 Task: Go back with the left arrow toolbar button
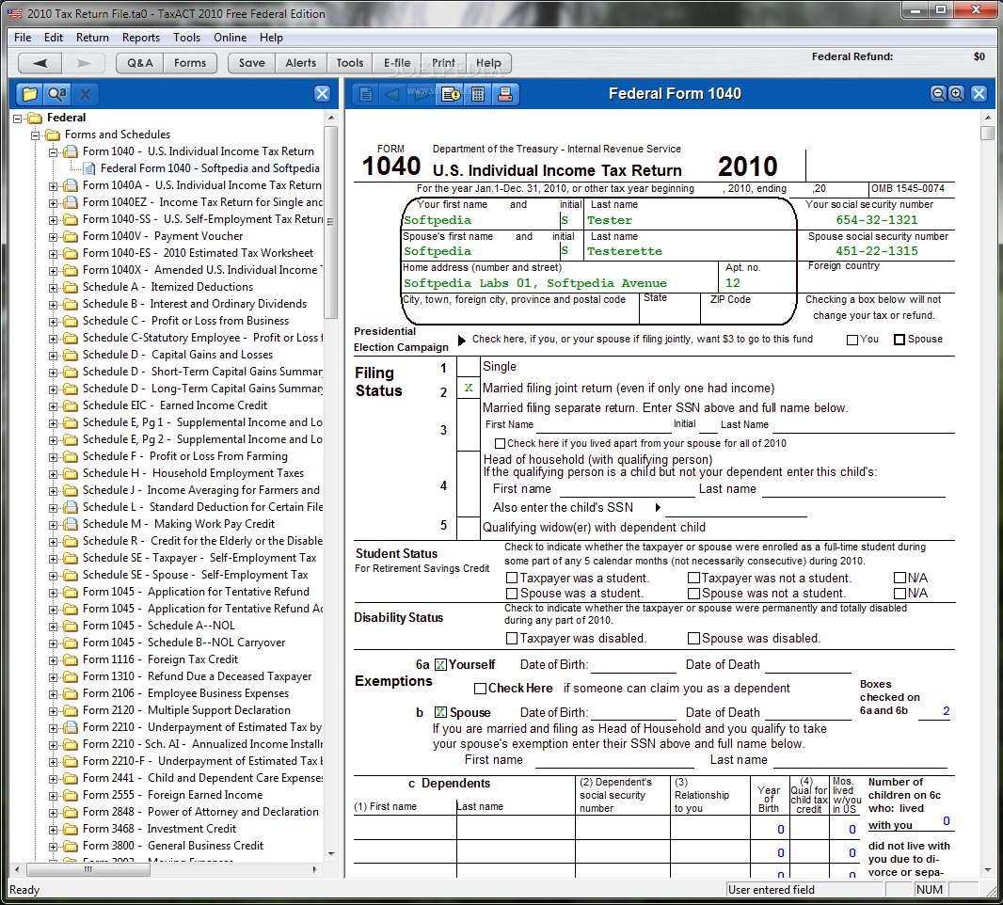click(40, 63)
